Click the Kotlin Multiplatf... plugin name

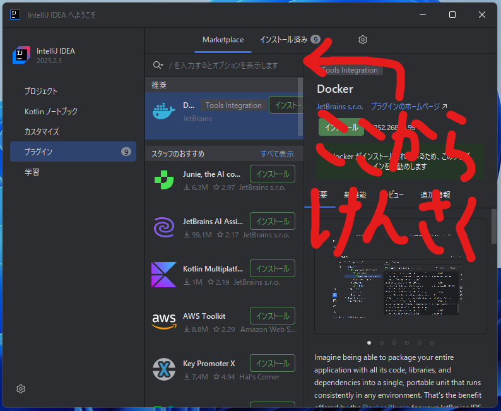click(213, 269)
